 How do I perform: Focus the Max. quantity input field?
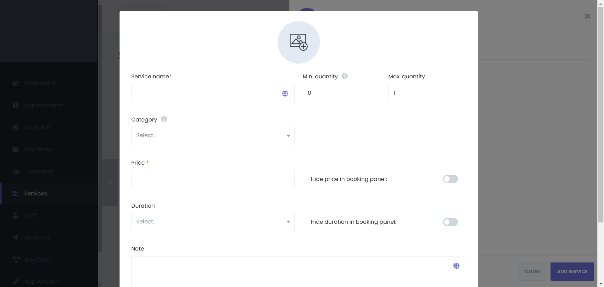point(427,93)
